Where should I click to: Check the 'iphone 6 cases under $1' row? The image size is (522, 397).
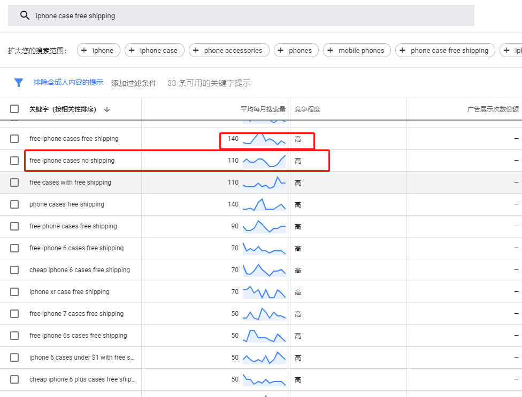tap(14, 358)
